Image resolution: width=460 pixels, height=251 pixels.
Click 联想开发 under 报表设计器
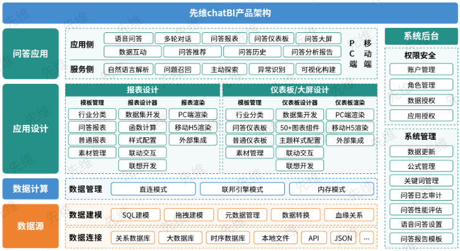point(142,166)
